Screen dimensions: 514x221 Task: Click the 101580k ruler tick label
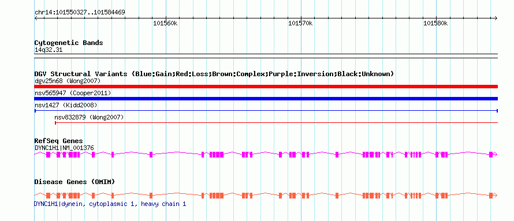coord(435,24)
